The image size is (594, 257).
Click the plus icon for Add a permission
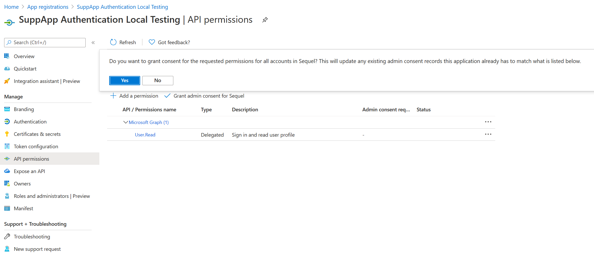pos(113,96)
